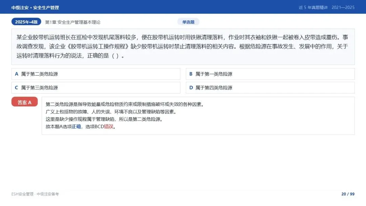Click the explanation line 这里是缺少操作规程
366x206 pixels.
[x=105, y=119]
